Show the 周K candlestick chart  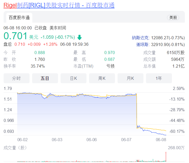click(102, 78)
